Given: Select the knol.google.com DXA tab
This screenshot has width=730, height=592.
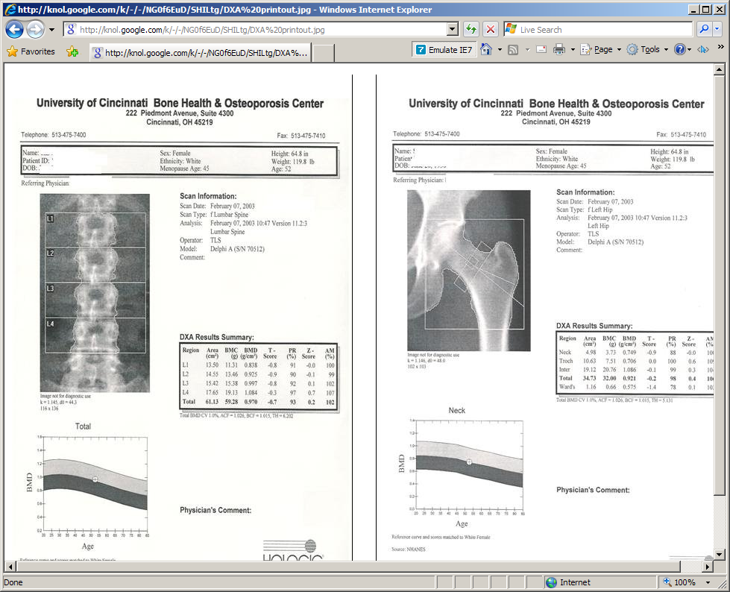Looking at the screenshot, I should coord(201,53).
